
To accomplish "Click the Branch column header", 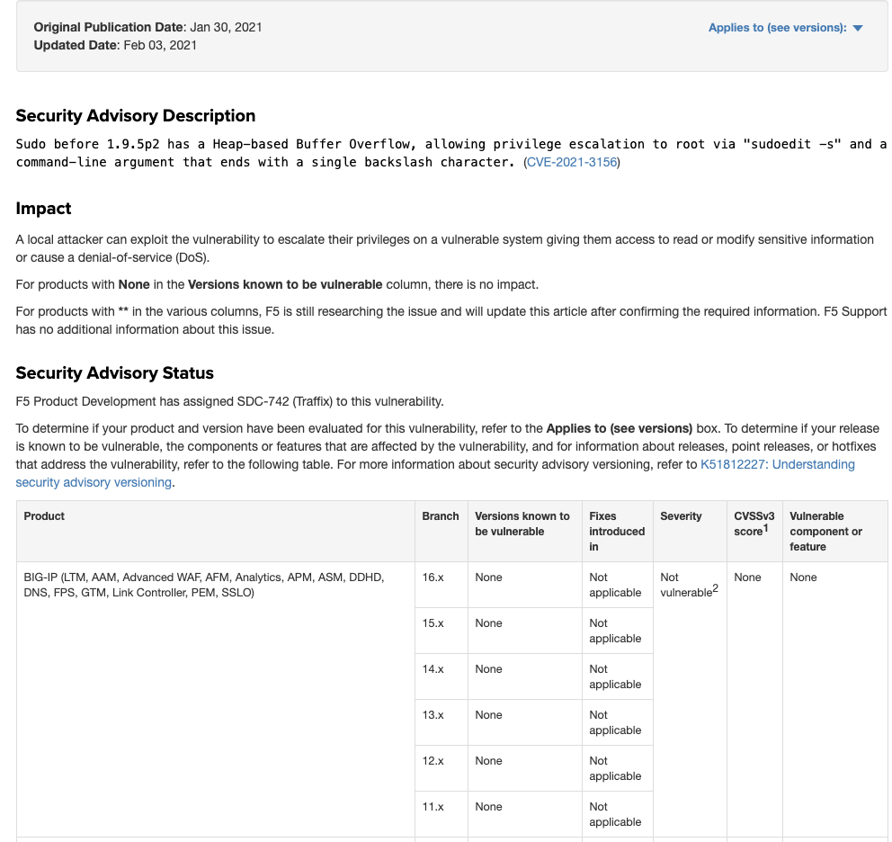I will (x=441, y=531).
